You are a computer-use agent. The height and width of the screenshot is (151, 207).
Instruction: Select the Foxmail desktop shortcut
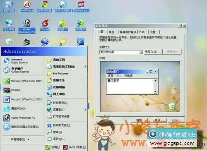click(x=45, y=25)
